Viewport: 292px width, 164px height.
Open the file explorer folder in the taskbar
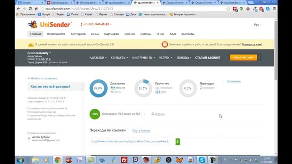36,160
